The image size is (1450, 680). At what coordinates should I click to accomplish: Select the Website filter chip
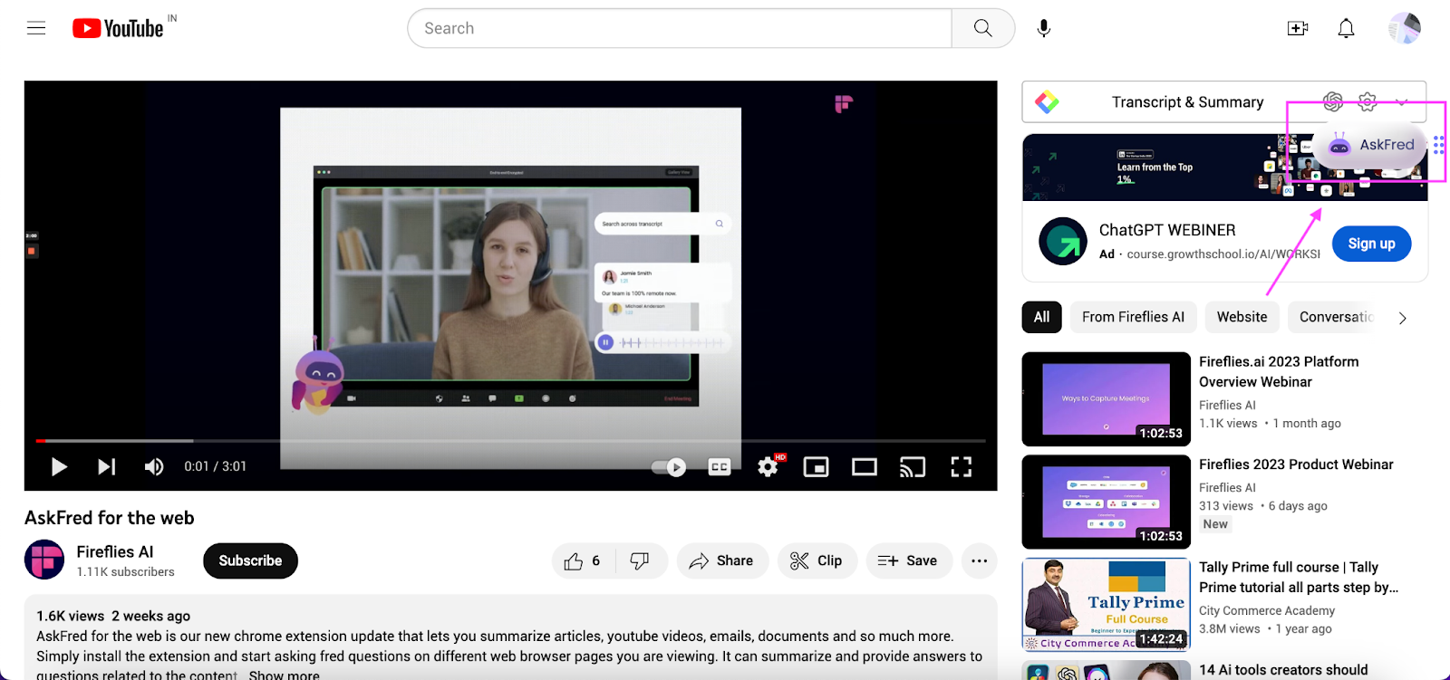pos(1242,317)
